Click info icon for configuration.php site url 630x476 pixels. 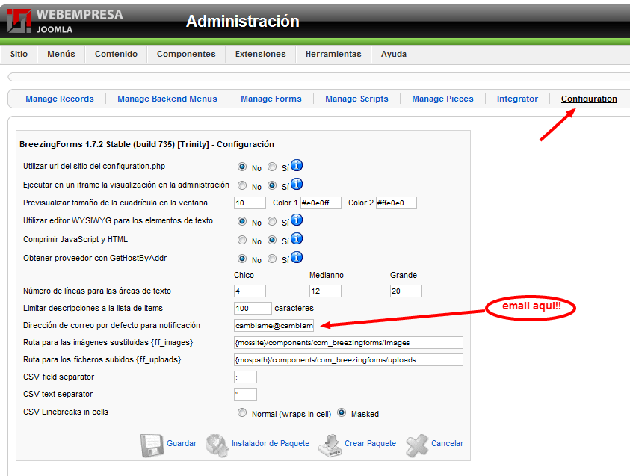(297, 165)
